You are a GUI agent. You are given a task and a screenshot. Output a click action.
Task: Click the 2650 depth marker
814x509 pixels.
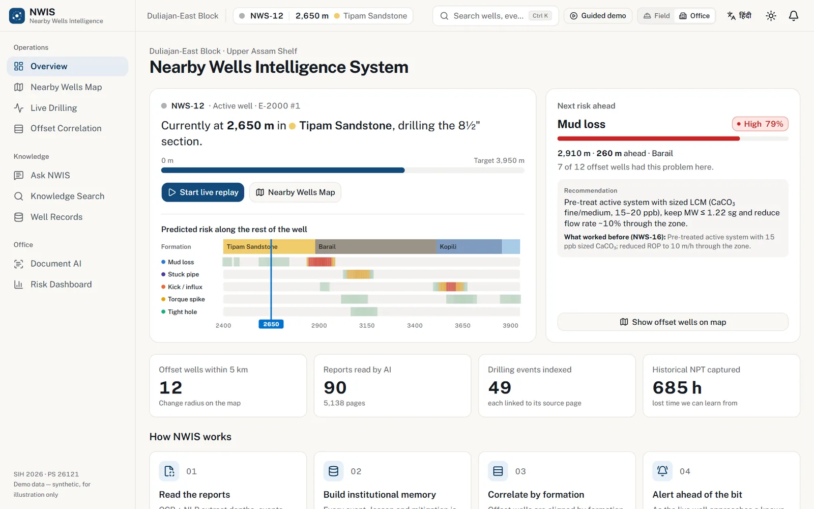pos(271,324)
